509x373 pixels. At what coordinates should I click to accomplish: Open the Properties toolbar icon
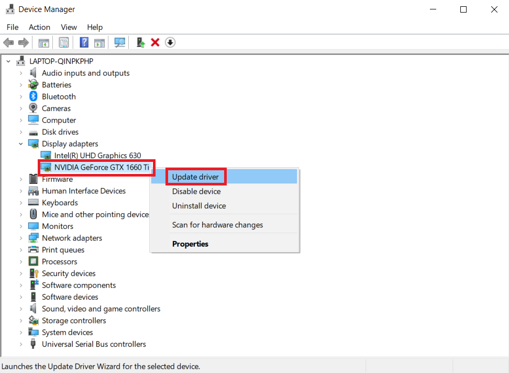coord(64,42)
